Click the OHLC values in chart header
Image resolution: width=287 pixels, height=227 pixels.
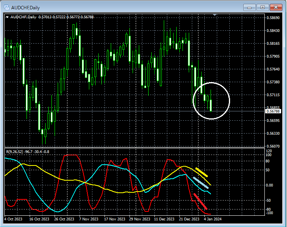coord(66,17)
